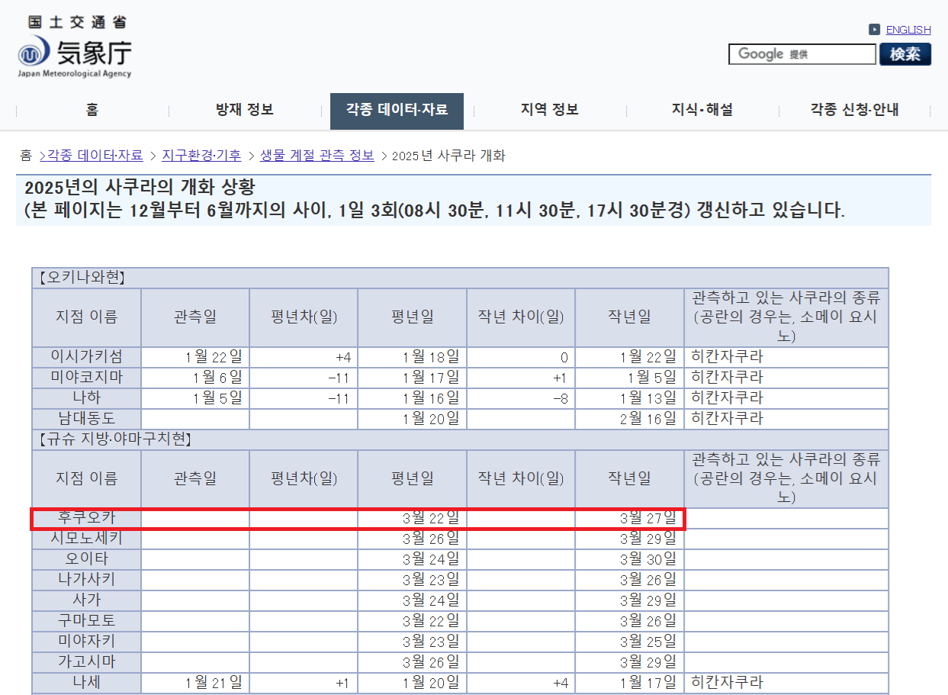This screenshot has height=695, width=948.
Task: Click the Google logo in the search box
Action: tap(759, 53)
